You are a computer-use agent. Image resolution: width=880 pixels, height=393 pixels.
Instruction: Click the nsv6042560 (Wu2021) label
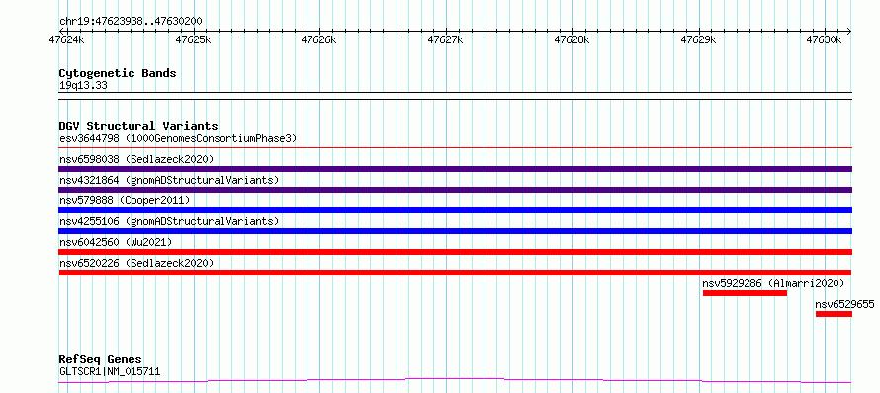pos(116,242)
